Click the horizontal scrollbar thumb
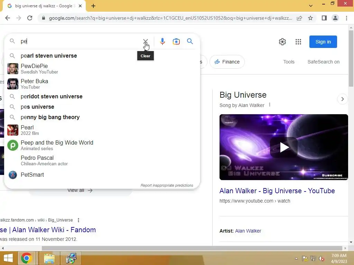The height and width of the screenshot is (265, 354). tap(192, 248)
